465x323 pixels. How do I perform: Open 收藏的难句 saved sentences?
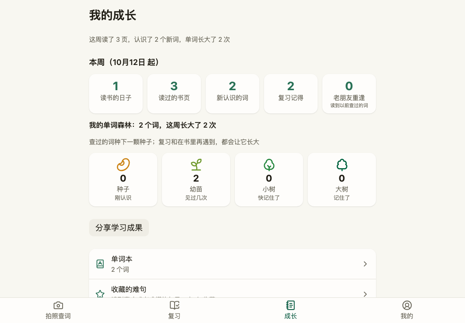232,289
